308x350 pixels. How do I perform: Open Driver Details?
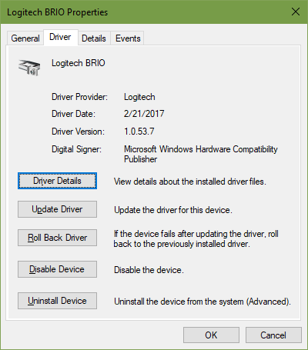point(57,181)
